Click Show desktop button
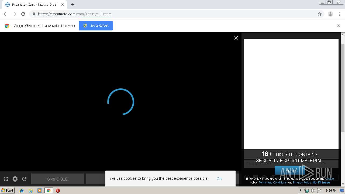345x194 pixels. click(342, 190)
